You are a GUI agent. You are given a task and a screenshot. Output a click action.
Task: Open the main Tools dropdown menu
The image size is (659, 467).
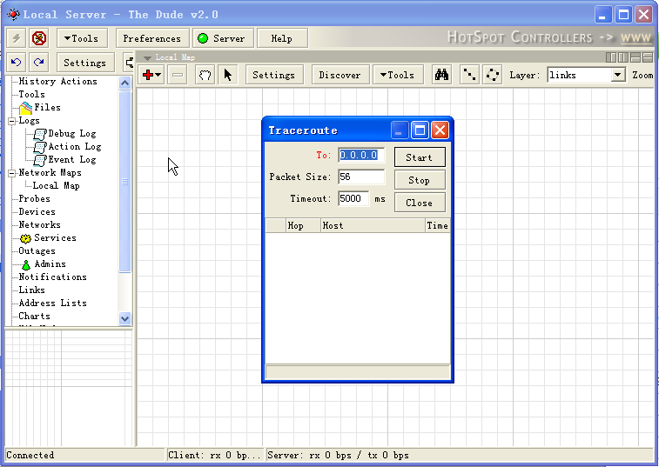[82, 38]
